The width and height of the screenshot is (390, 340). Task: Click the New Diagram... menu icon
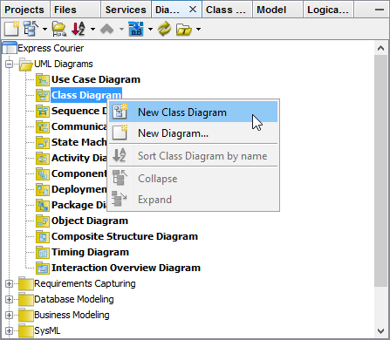tap(120, 133)
